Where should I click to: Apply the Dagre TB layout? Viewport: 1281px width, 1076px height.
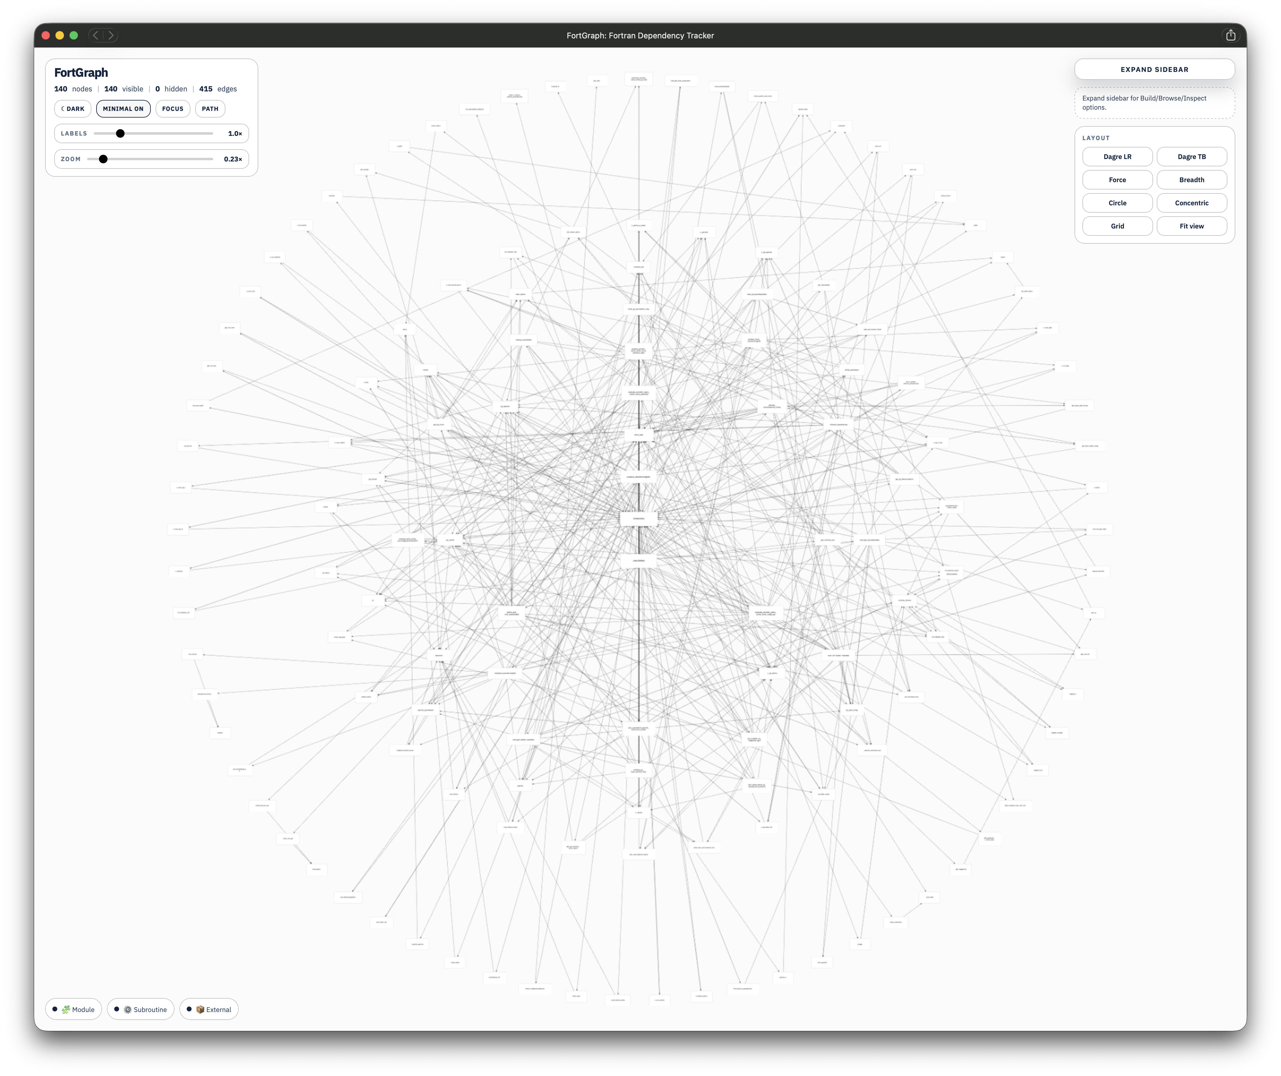point(1191,157)
